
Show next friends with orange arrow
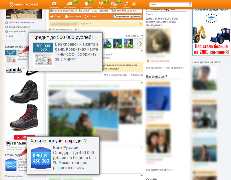pyautogui.click(x=140, y=44)
